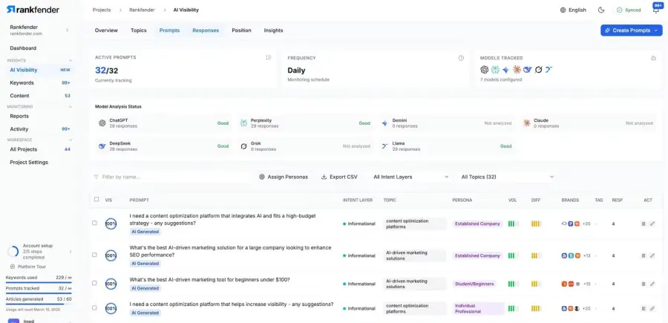The width and height of the screenshot is (668, 323).
Task: Click the Articles generated usage bar
Action: 39,304
